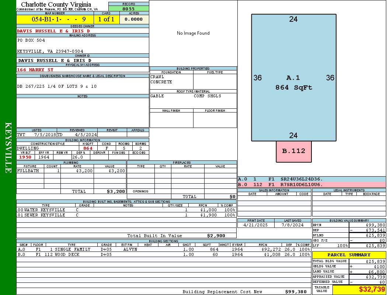
Task: Click the red deeded owner name
Action: point(53,31)
